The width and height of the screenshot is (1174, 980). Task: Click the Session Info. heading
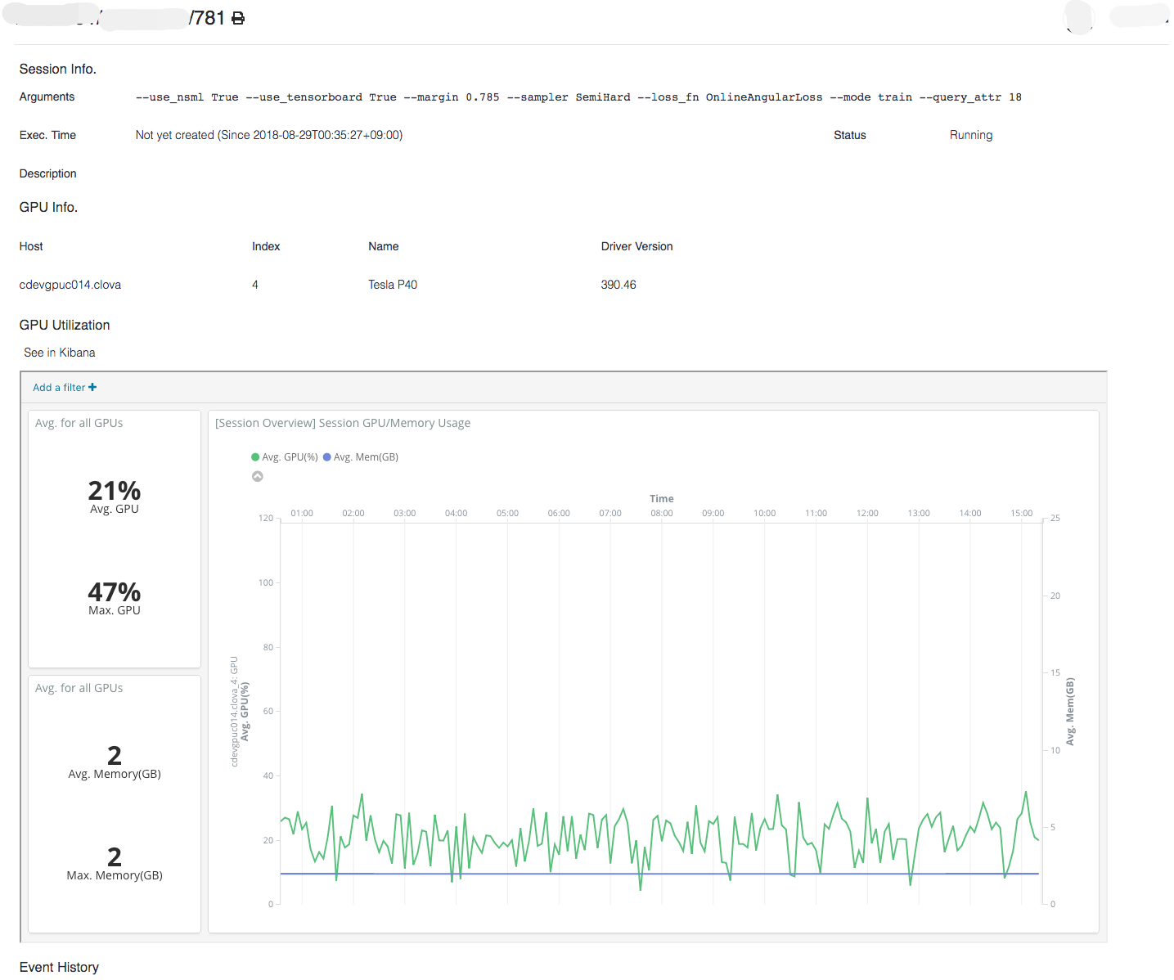coord(58,69)
